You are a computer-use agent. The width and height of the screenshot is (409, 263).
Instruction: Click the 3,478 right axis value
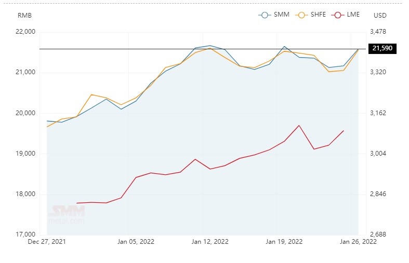click(378, 32)
